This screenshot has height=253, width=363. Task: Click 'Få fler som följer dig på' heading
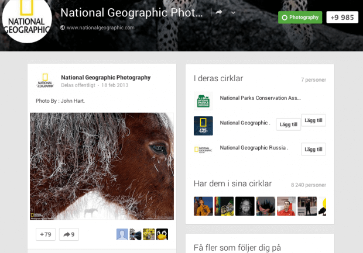click(x=237, y=248)
